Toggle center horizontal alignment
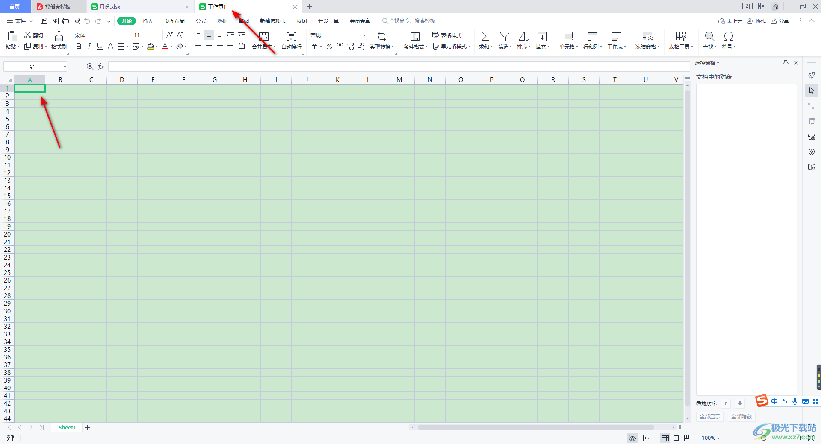Image resolution: width=821 pixels, height=444 pixels. click(x=209, y=46)
